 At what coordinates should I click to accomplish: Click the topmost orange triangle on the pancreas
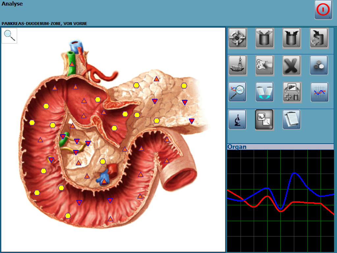pyautogui.click(x=156, y=79)
